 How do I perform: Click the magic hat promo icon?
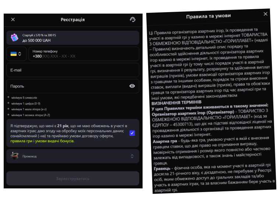tap(15, 156)
